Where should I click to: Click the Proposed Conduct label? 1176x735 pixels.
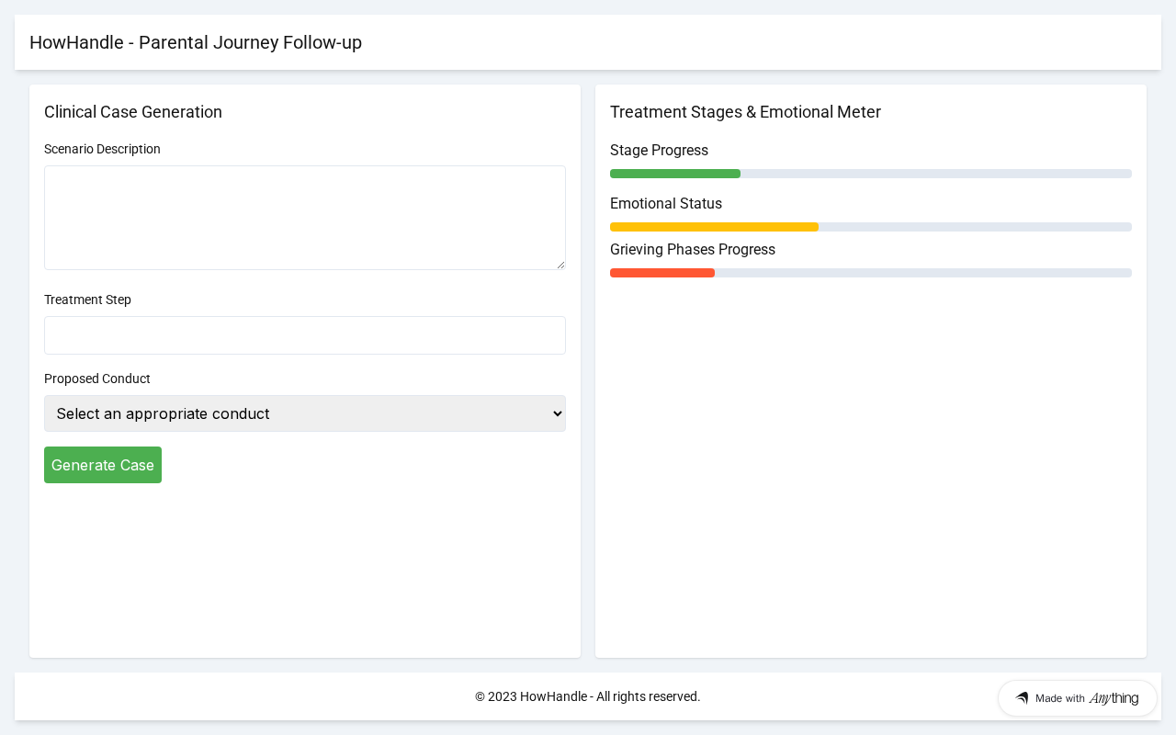(96, 379)
